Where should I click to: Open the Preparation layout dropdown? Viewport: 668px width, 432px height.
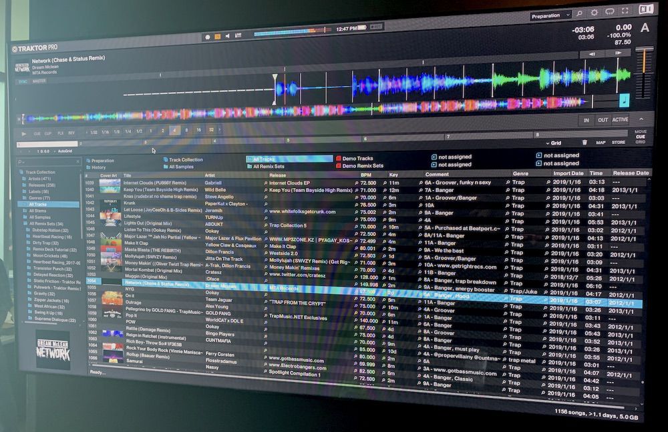(550, 16)
